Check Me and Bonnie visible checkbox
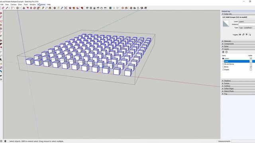This screenshot has height=143, width=255. point(251,64)
